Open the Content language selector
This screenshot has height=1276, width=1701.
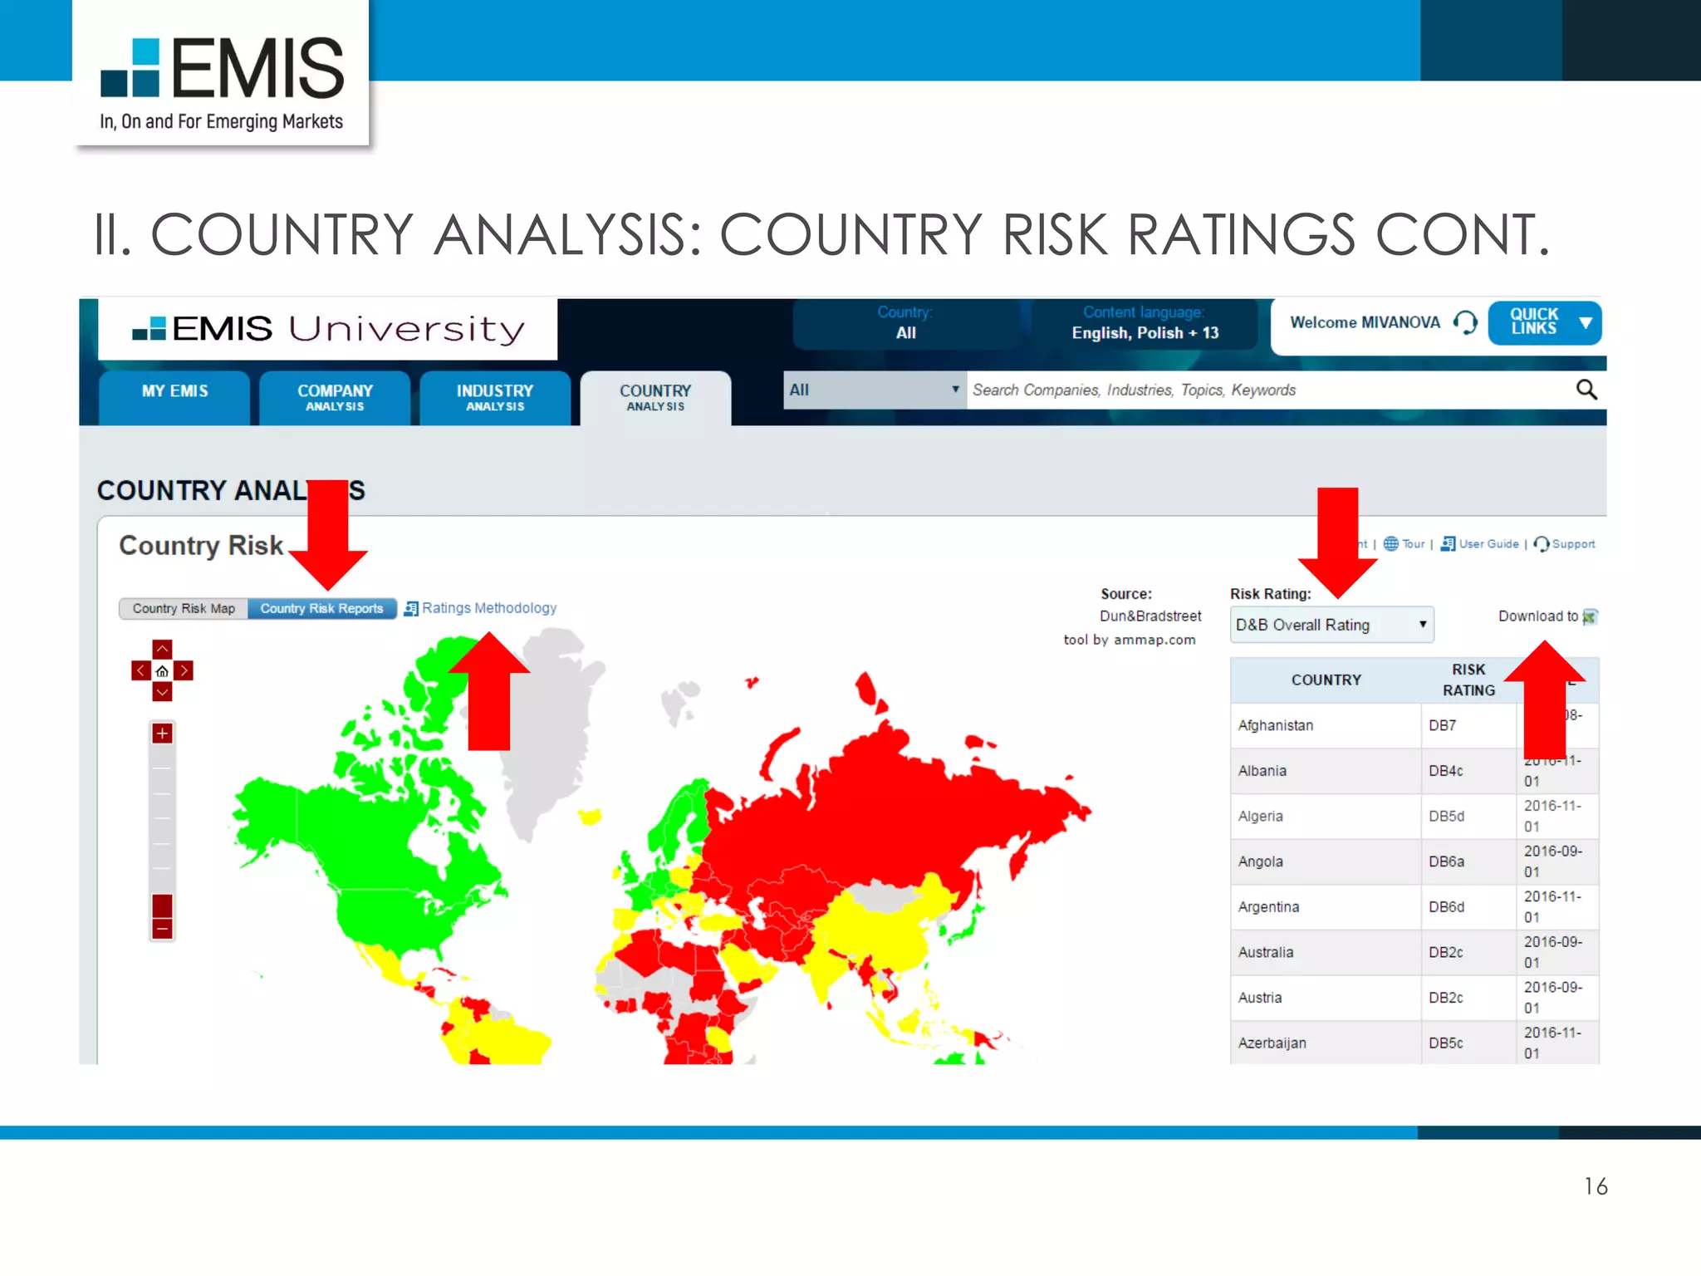coord(1145,323)
